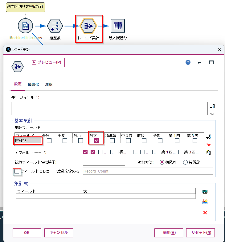
Task: Open expression builder calculator icon
Action: pyautogui.click(x=205, y=192)
